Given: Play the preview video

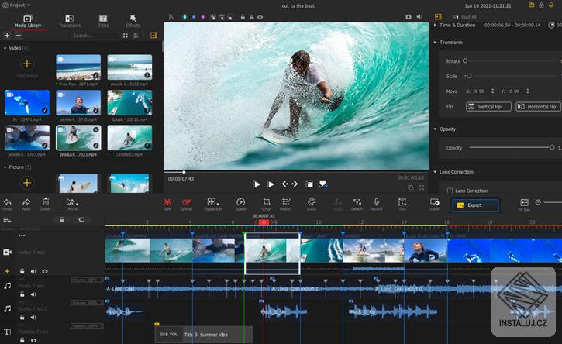Looking at the screenshot, I should [x=257, y=184].
